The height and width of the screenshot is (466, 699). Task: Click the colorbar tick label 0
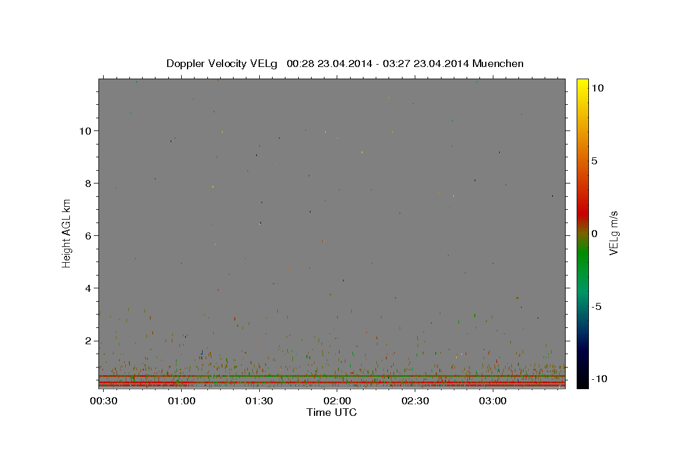pos(594,234)
